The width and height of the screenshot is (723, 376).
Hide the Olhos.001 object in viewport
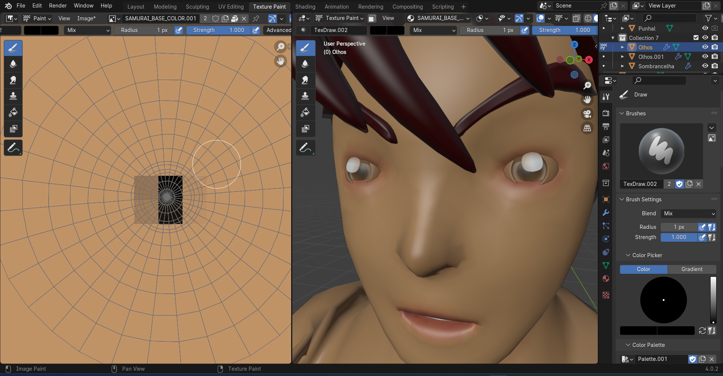tap(705, 57)
